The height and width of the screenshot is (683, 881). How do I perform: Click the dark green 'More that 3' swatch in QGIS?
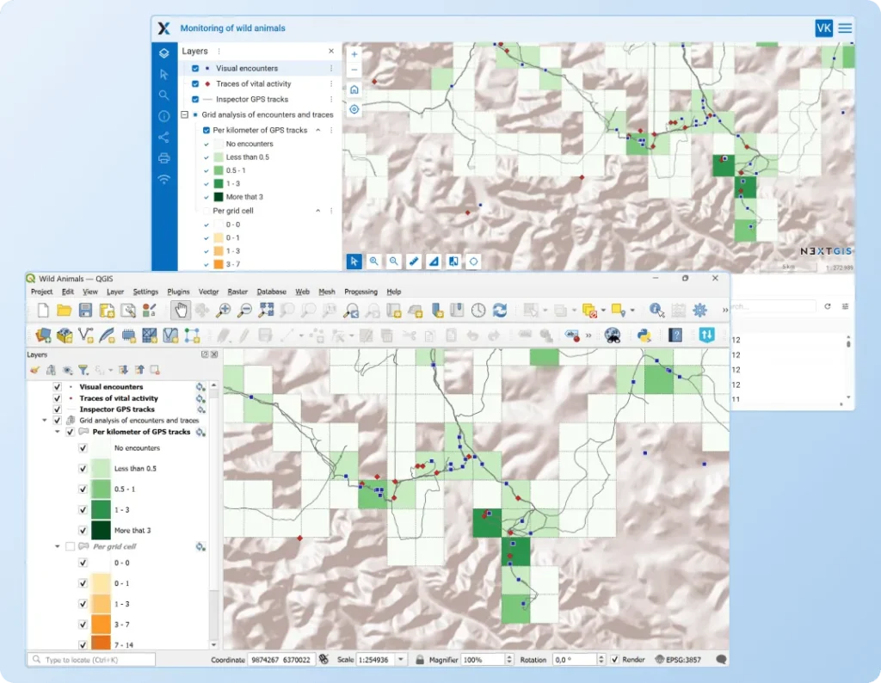point(101,531)
